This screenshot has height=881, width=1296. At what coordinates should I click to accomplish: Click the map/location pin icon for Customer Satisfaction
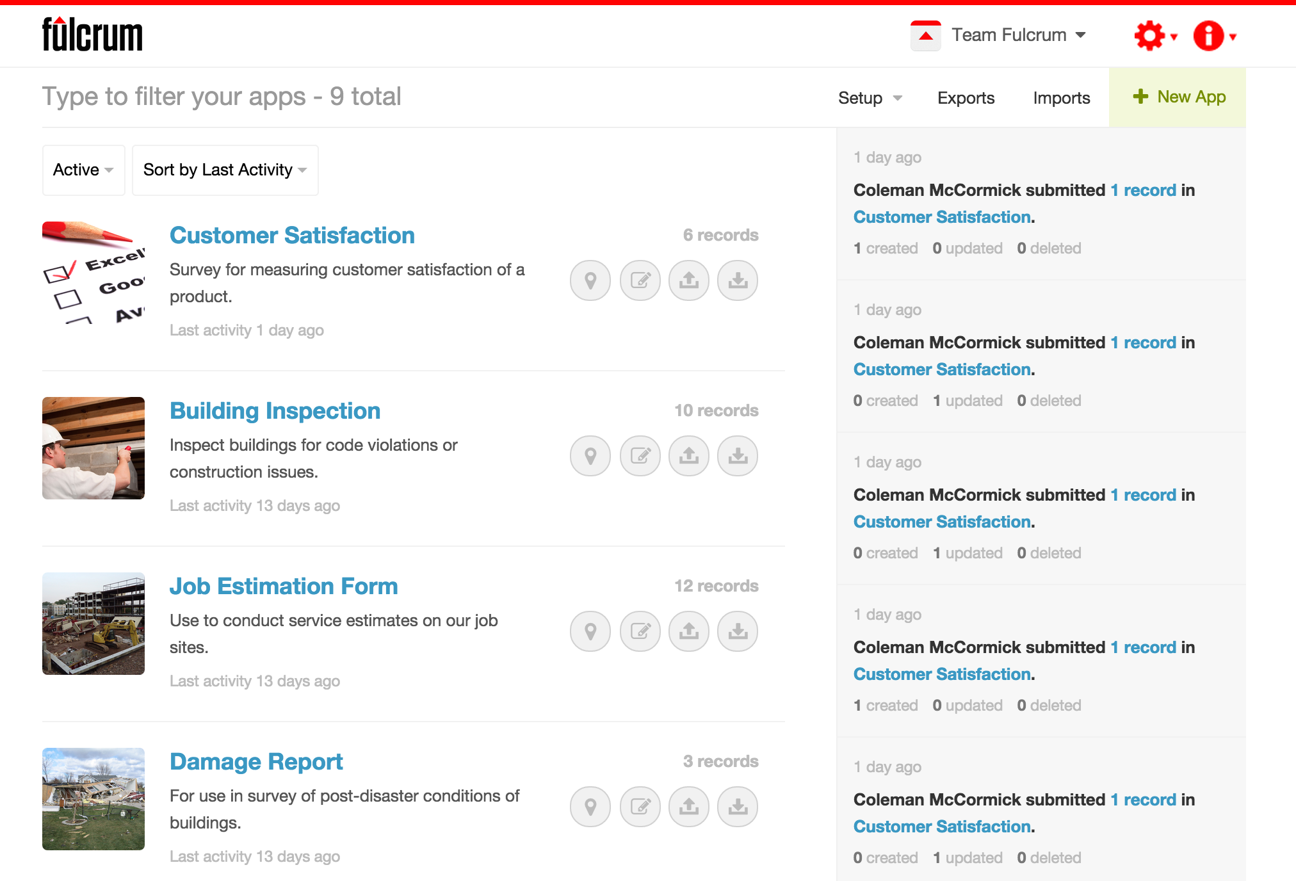point(590,279)
